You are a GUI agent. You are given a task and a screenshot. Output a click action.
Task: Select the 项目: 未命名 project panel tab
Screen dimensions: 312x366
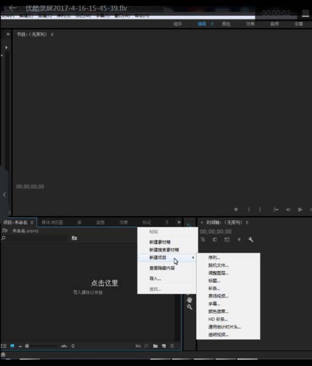pos(15,223)
